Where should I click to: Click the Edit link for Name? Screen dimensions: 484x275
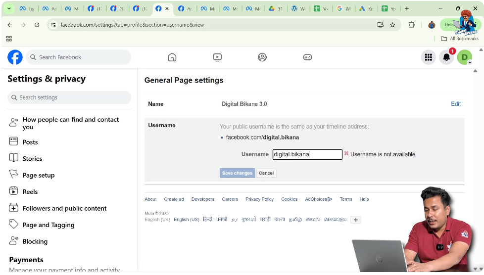456,104
